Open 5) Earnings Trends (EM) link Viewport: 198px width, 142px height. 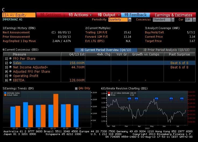pyautogui.click(x=18, y=88)
